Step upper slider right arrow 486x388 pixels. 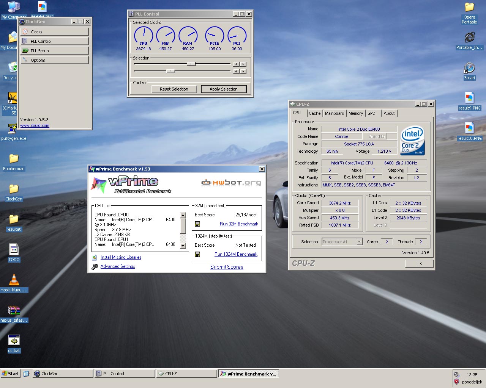coord(243,64)
